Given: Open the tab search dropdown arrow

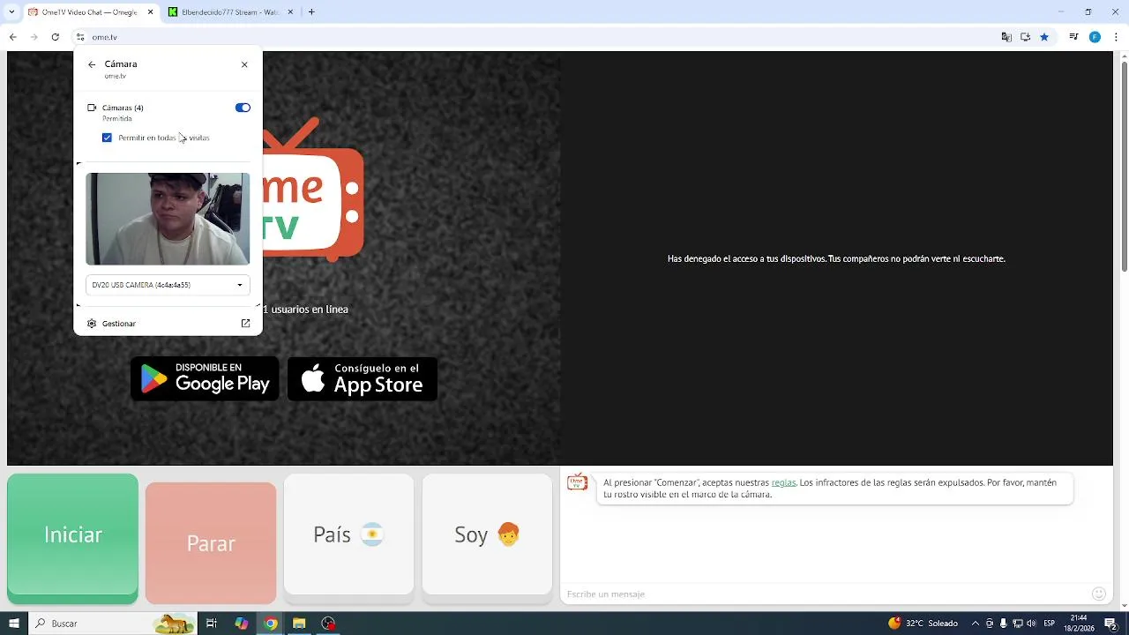Looking at the screenshot, I should (x=11, y=12).
